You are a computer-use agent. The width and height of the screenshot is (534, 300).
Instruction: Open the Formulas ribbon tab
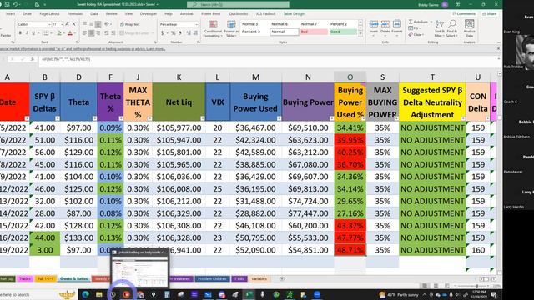click(x=75, y=14)
